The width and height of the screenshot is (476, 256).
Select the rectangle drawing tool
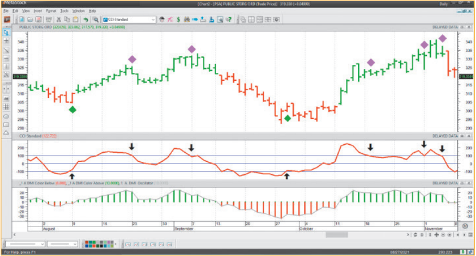click(6, 125)
